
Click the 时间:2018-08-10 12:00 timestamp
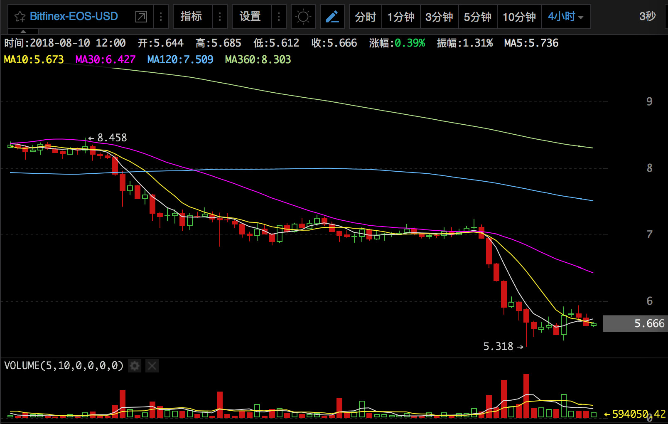[x=65, y=43]
